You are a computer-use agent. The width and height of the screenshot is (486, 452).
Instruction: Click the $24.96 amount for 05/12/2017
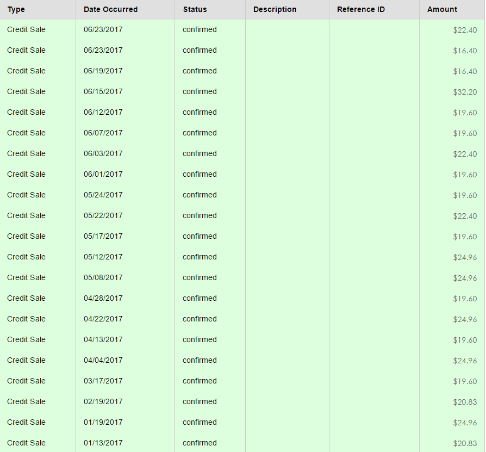465,257
